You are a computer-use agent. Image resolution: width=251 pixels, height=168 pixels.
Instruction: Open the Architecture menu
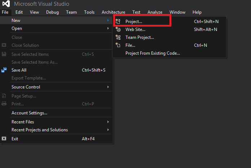point(114,12)
